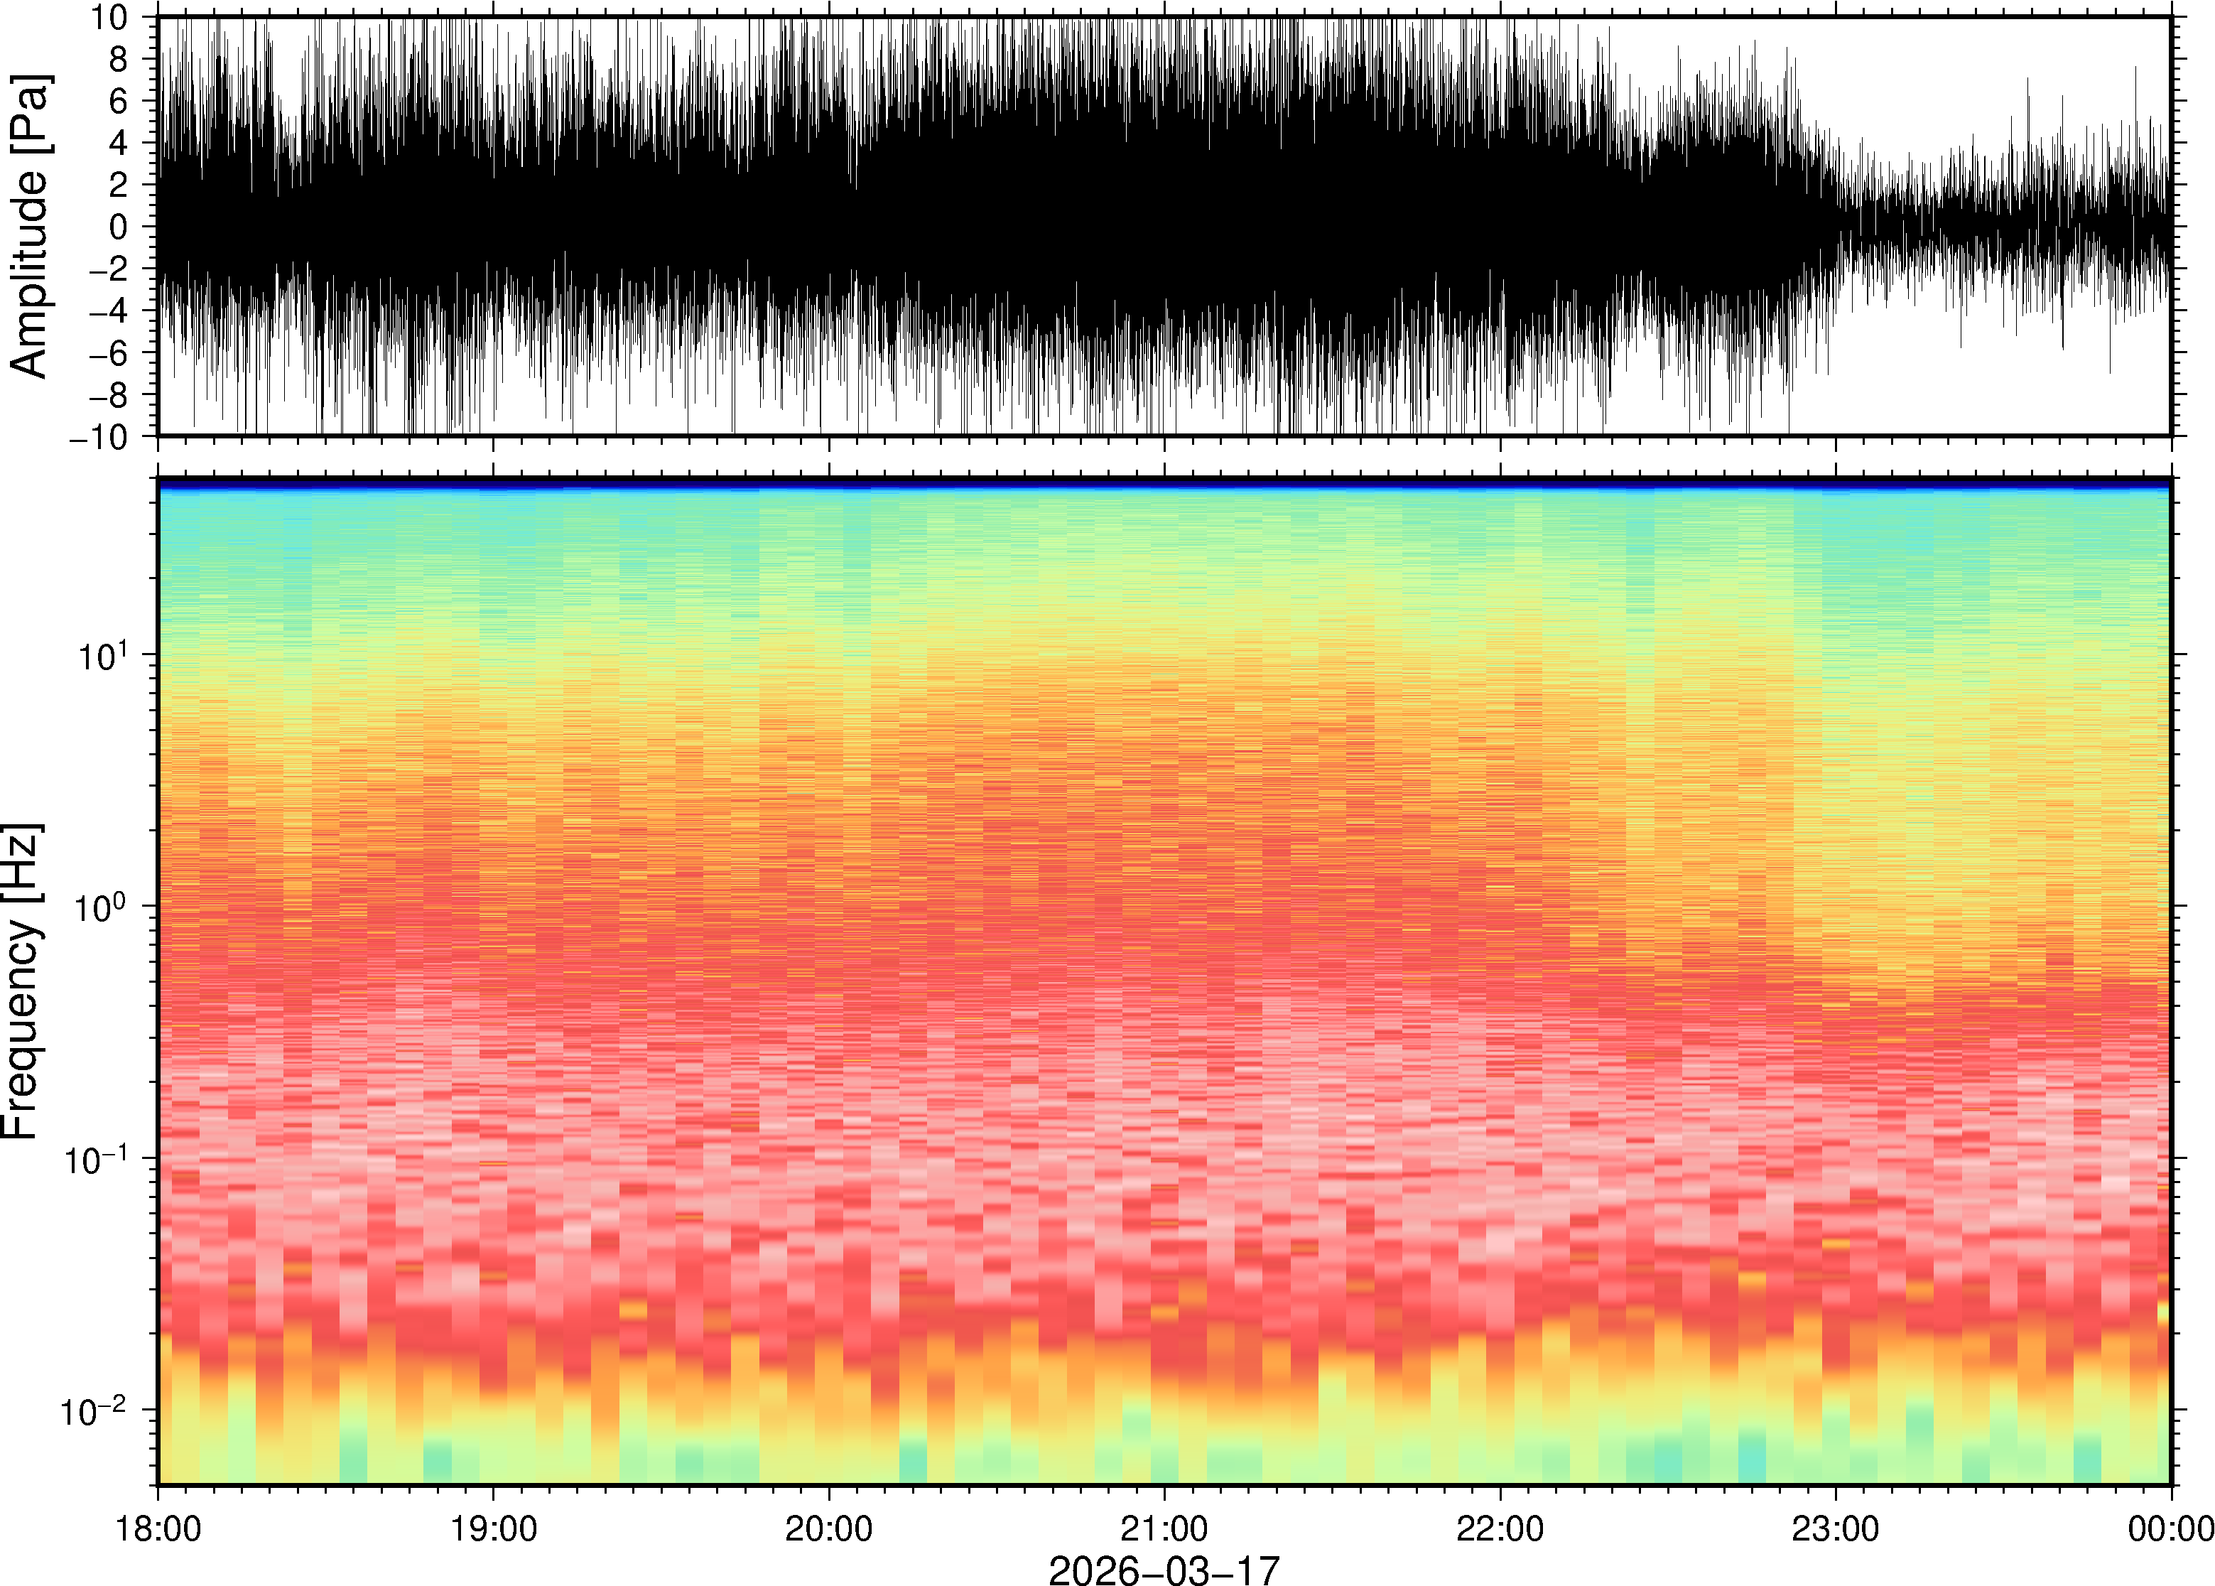
Task: Click the amplitude tick label 6
Action: 119,102
